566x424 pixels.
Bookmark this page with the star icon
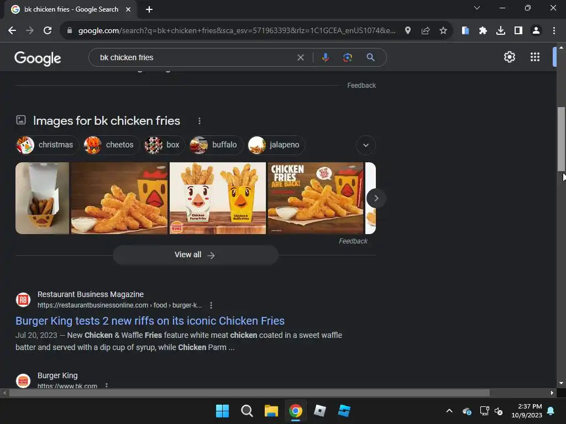coord(443,31)
